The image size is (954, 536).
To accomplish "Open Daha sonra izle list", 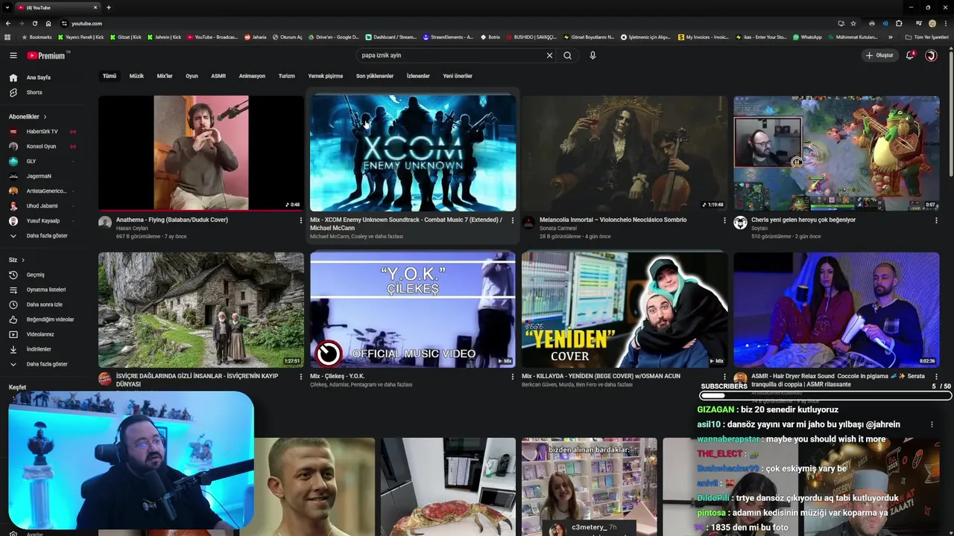I will coord(45,304).
